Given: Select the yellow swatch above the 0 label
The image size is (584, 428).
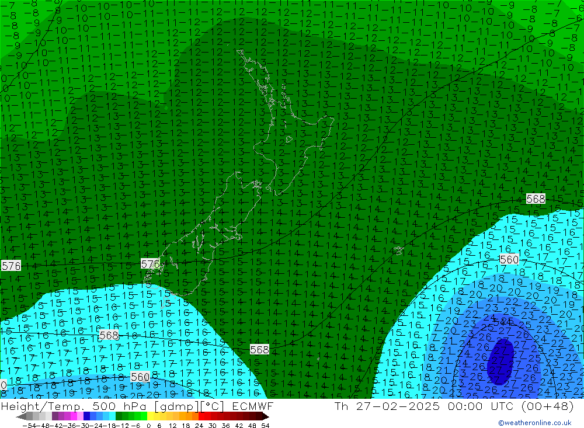Looking at the screenshot, I should 151,416.
